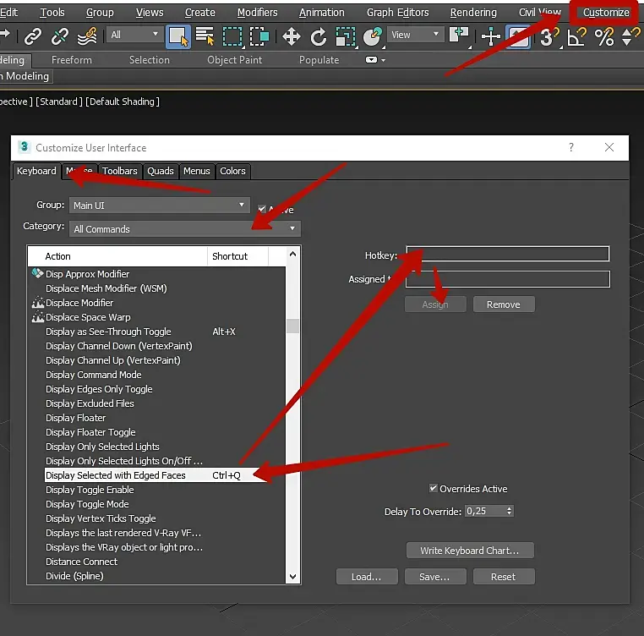Open the Customize menu

606,13
